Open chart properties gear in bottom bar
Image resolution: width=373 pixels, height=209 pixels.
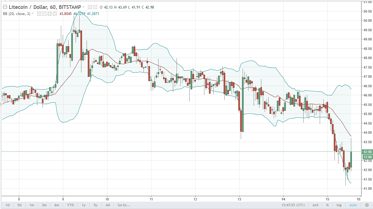pos(367,205)
